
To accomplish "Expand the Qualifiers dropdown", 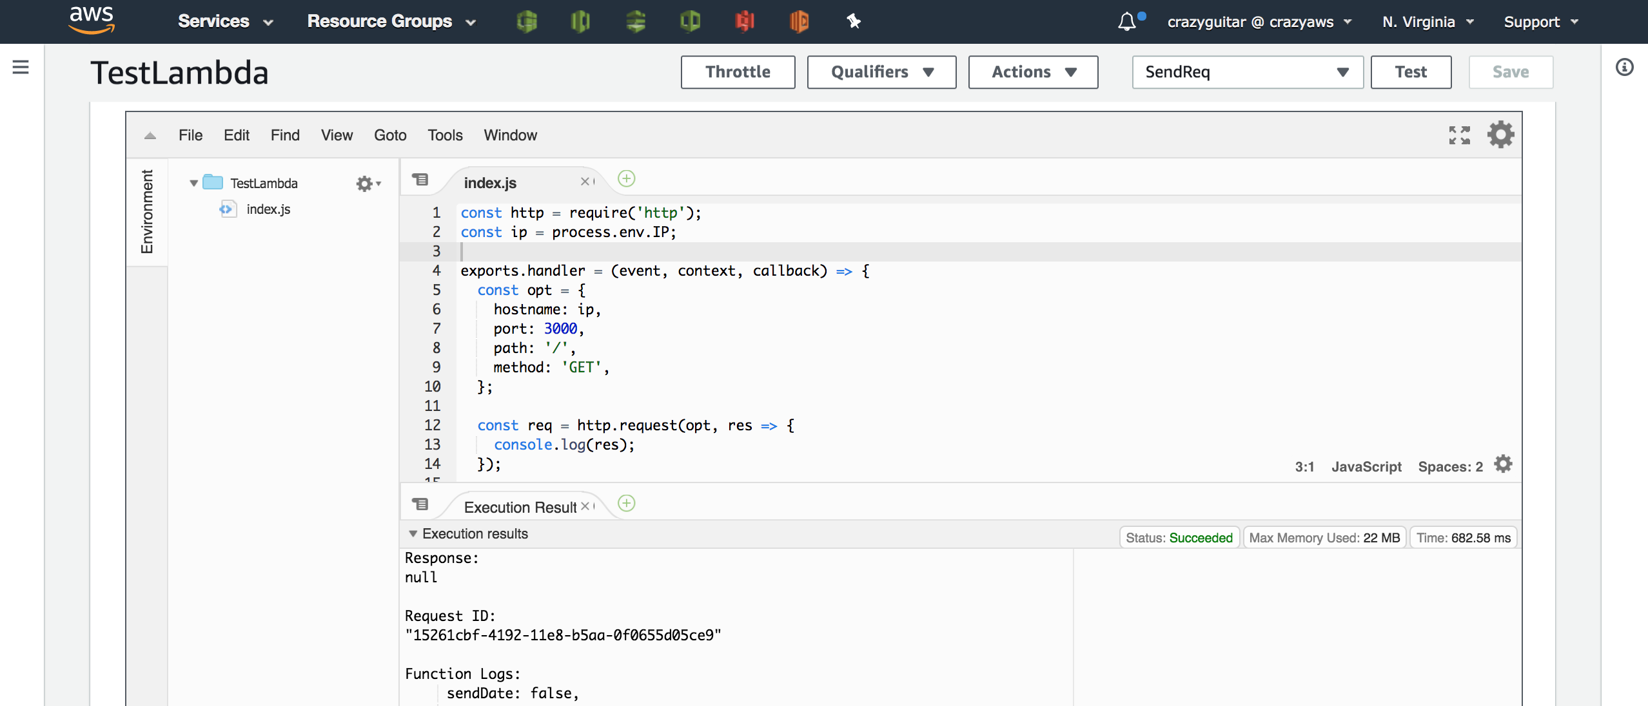I will pos(881,72).
